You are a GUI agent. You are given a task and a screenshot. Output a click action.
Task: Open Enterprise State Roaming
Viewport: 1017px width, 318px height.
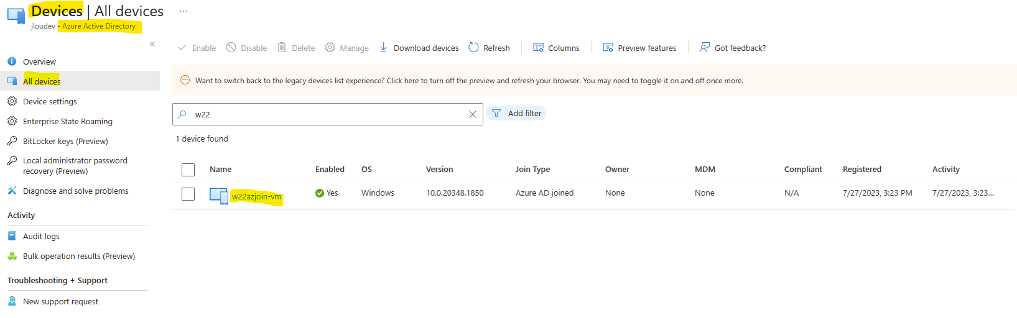coord(68,121)
